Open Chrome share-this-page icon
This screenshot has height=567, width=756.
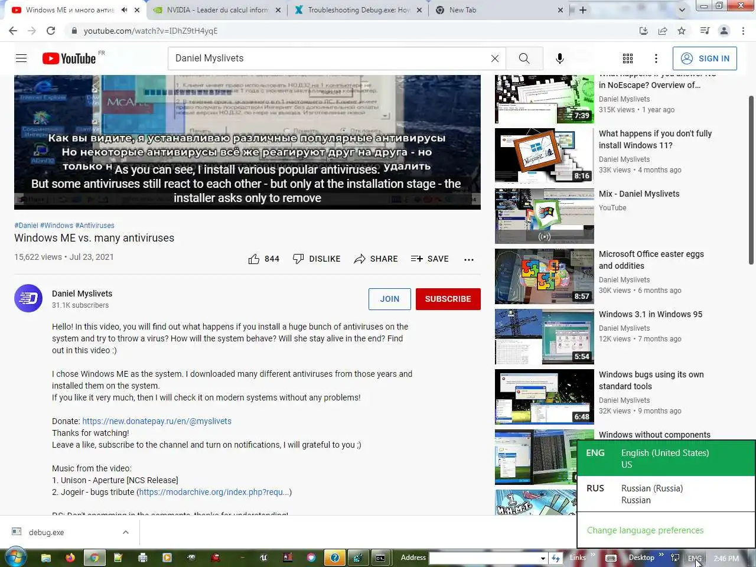[x=663, y=31]
